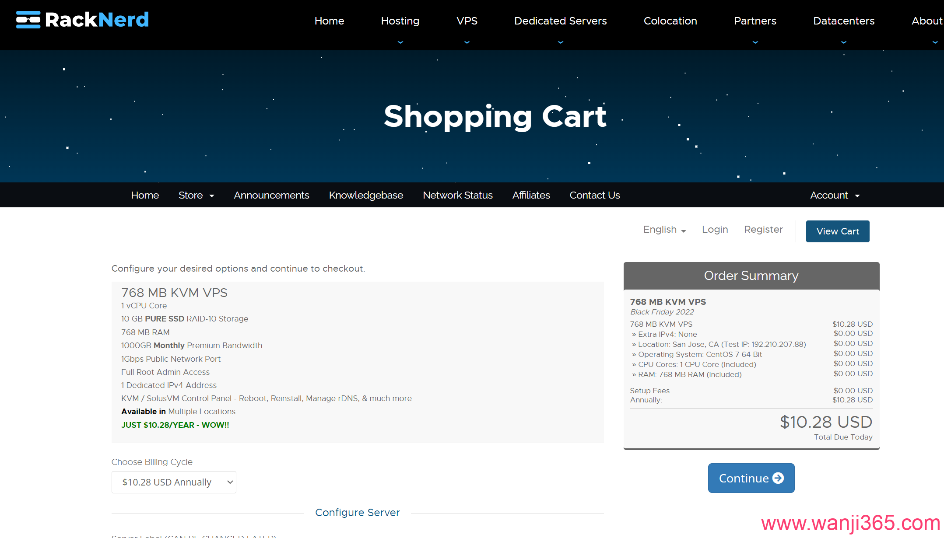Click the RackNerd logo

pyautogui.click(x=82, y=20)
